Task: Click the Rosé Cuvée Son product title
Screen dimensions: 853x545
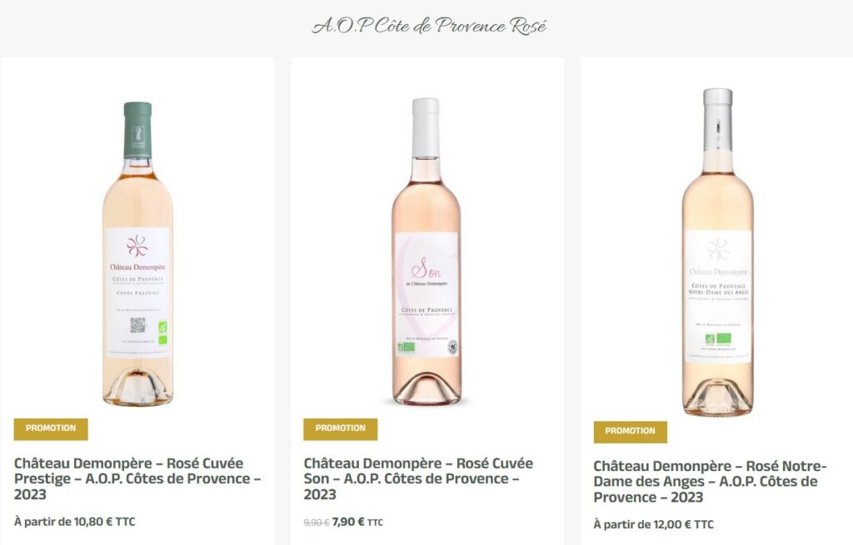Action: (x=418, y=478)
